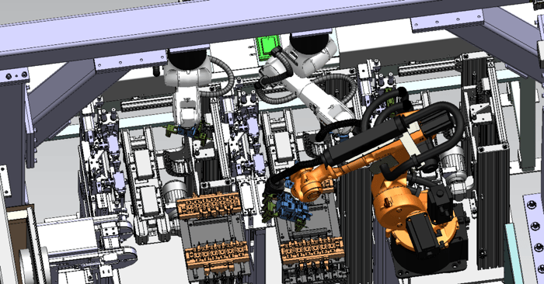Pick the green panel under the ceiling beam
Image resolution: width=544 pixels, height=284 pixels.
coord(267,47)
